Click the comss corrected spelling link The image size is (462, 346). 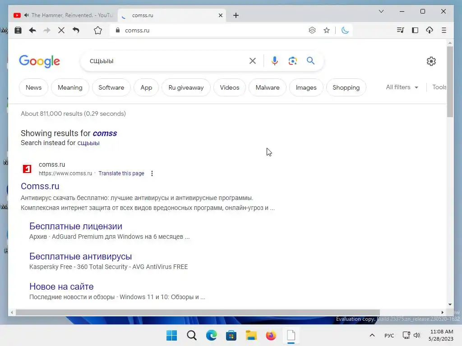pos(105,133)
